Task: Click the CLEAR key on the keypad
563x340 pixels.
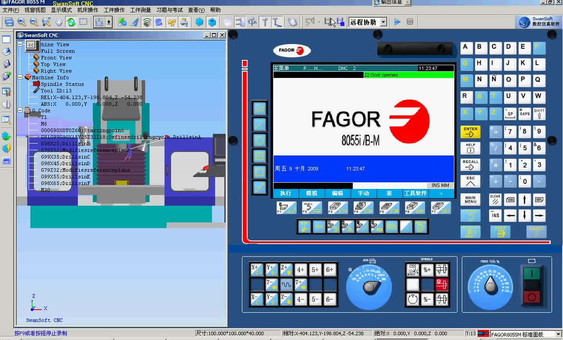Action: point(495,199)
